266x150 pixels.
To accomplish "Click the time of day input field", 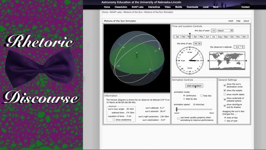I will click(x=197, y=43).
